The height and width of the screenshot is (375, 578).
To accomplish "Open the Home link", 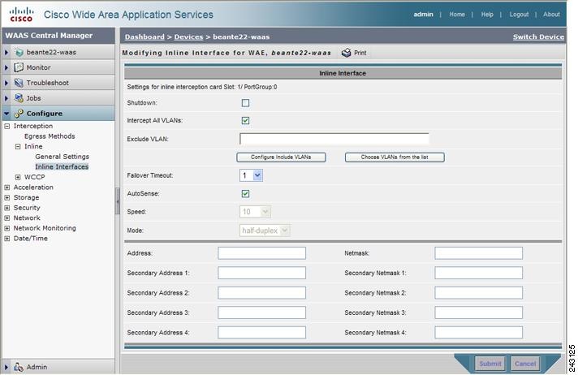I will click(x=457, y=15).
